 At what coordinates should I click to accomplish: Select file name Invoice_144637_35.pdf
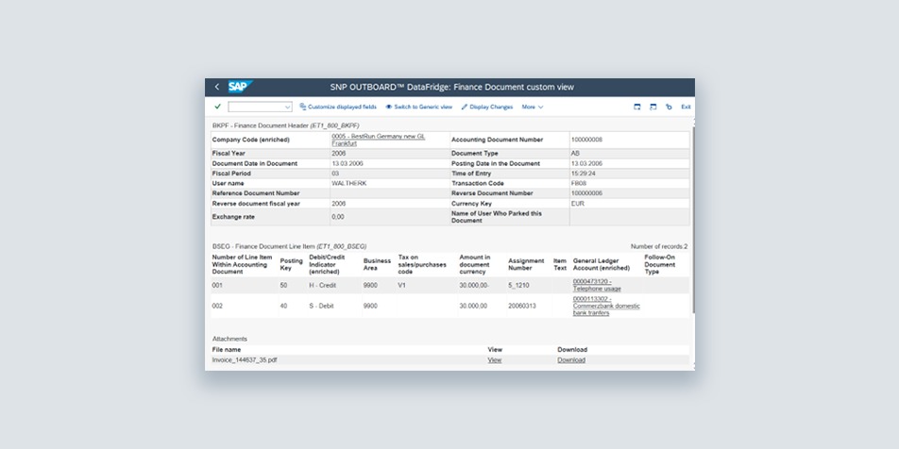(245, 360)
